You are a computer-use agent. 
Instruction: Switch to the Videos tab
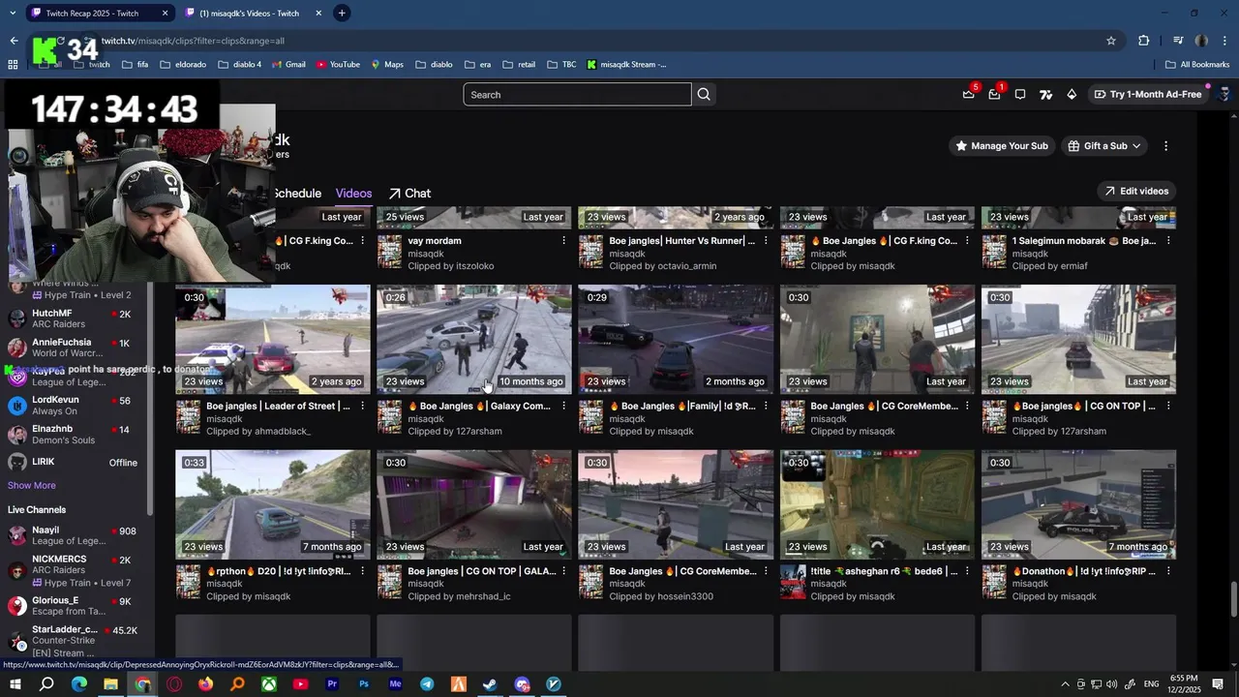353,194
